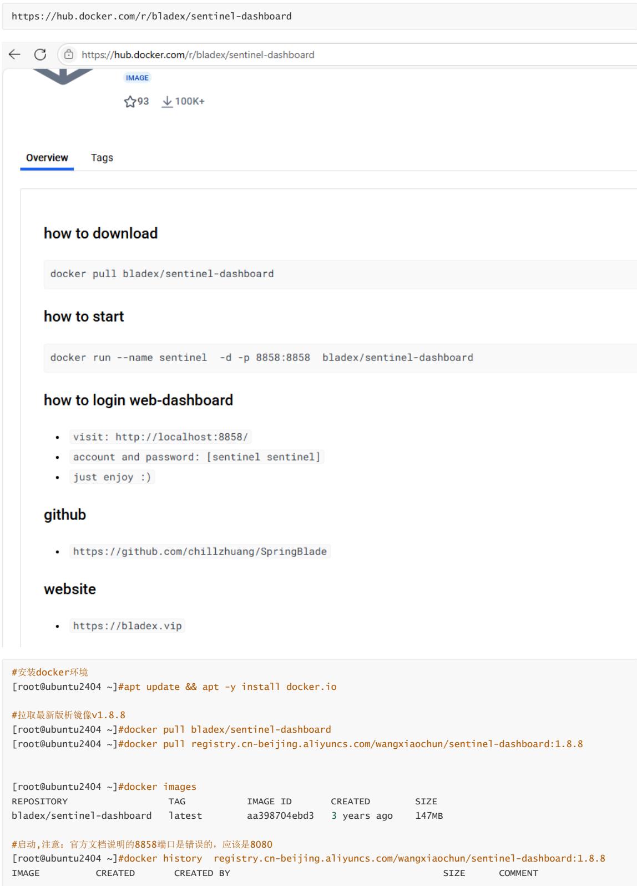Select the Overview tab
Image resolution: width=637 pixels, height=886 pixels.
47,158
